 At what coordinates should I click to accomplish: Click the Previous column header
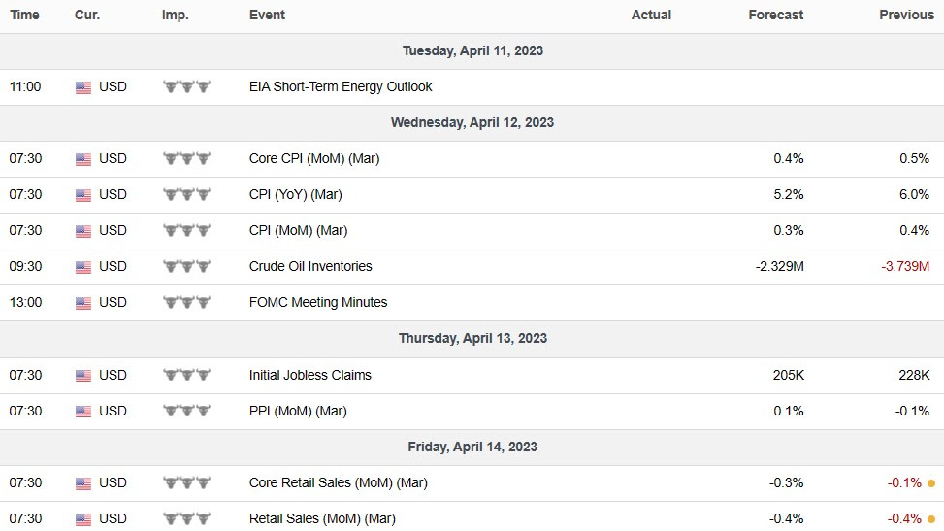click(x=906, y=16)
